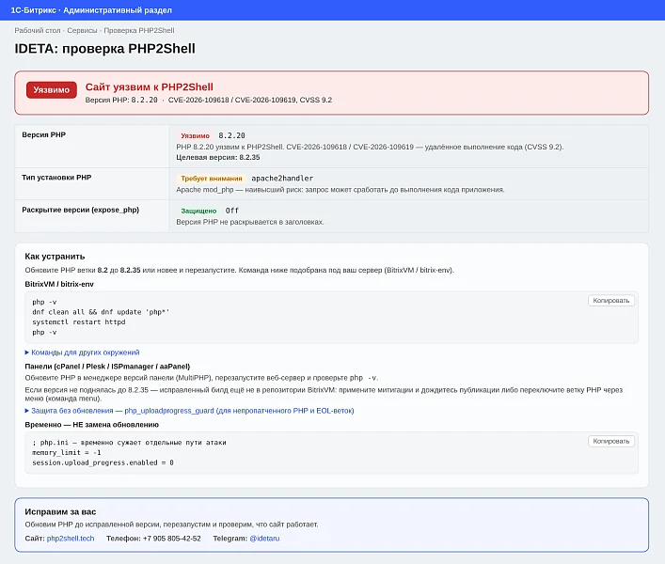Open the Сервисы breadcrumb

[x=82, y=30]
